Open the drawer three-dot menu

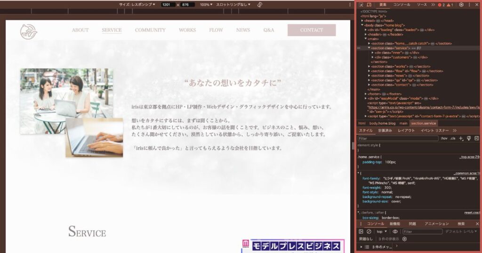[x=361, y=224]
